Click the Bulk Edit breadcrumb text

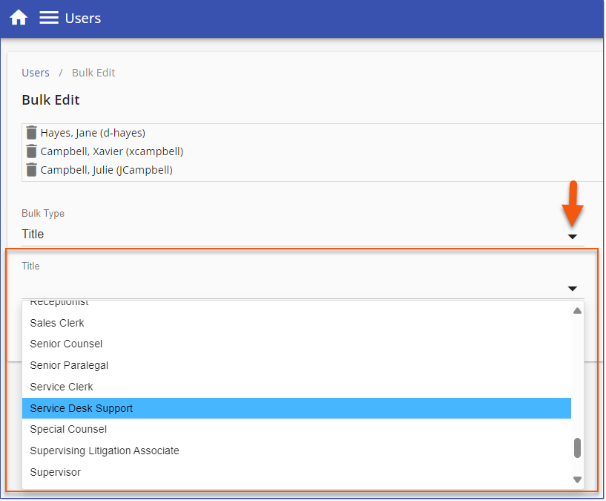click(93, 73)
